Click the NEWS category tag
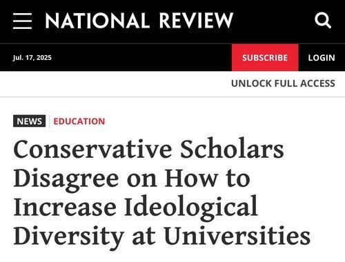345x262 pixels. coord(29,121)
